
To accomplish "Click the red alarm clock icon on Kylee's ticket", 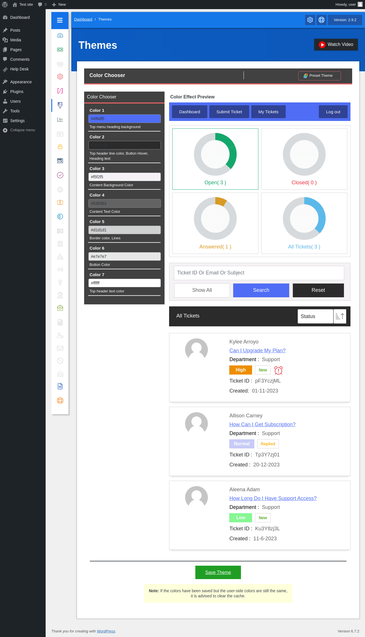I will [x=278, y=370].
